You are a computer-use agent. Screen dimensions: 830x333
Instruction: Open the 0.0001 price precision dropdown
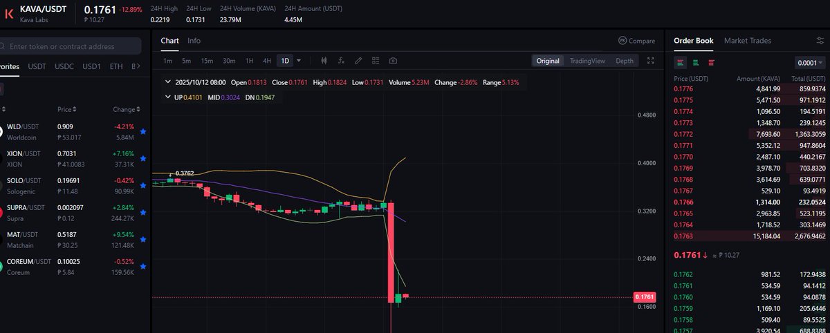[810, 62]
